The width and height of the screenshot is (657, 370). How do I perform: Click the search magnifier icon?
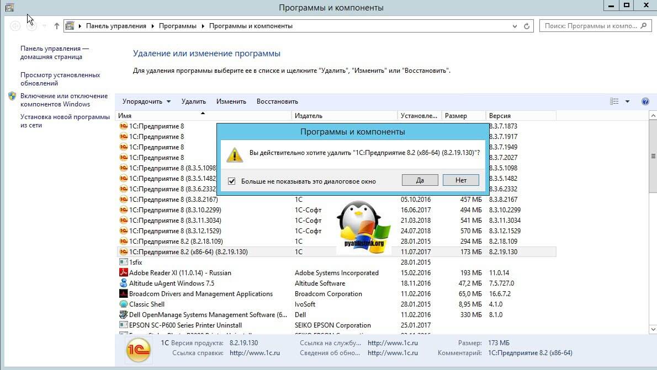click(644, 26)
